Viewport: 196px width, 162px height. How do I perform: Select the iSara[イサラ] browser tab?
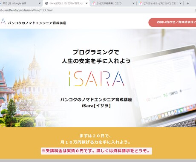pos(66,3)
